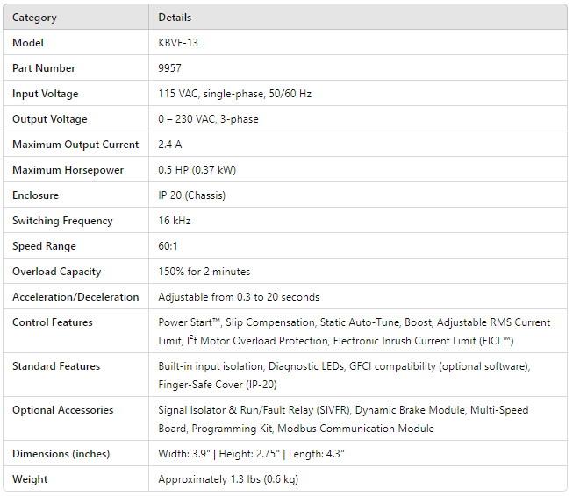Click the 0.5 HP horsepower value

click(197, 170)
